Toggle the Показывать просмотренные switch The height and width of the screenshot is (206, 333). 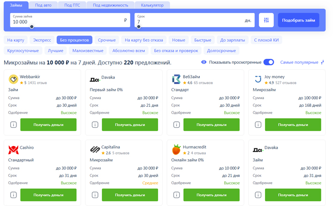(269, 62)
